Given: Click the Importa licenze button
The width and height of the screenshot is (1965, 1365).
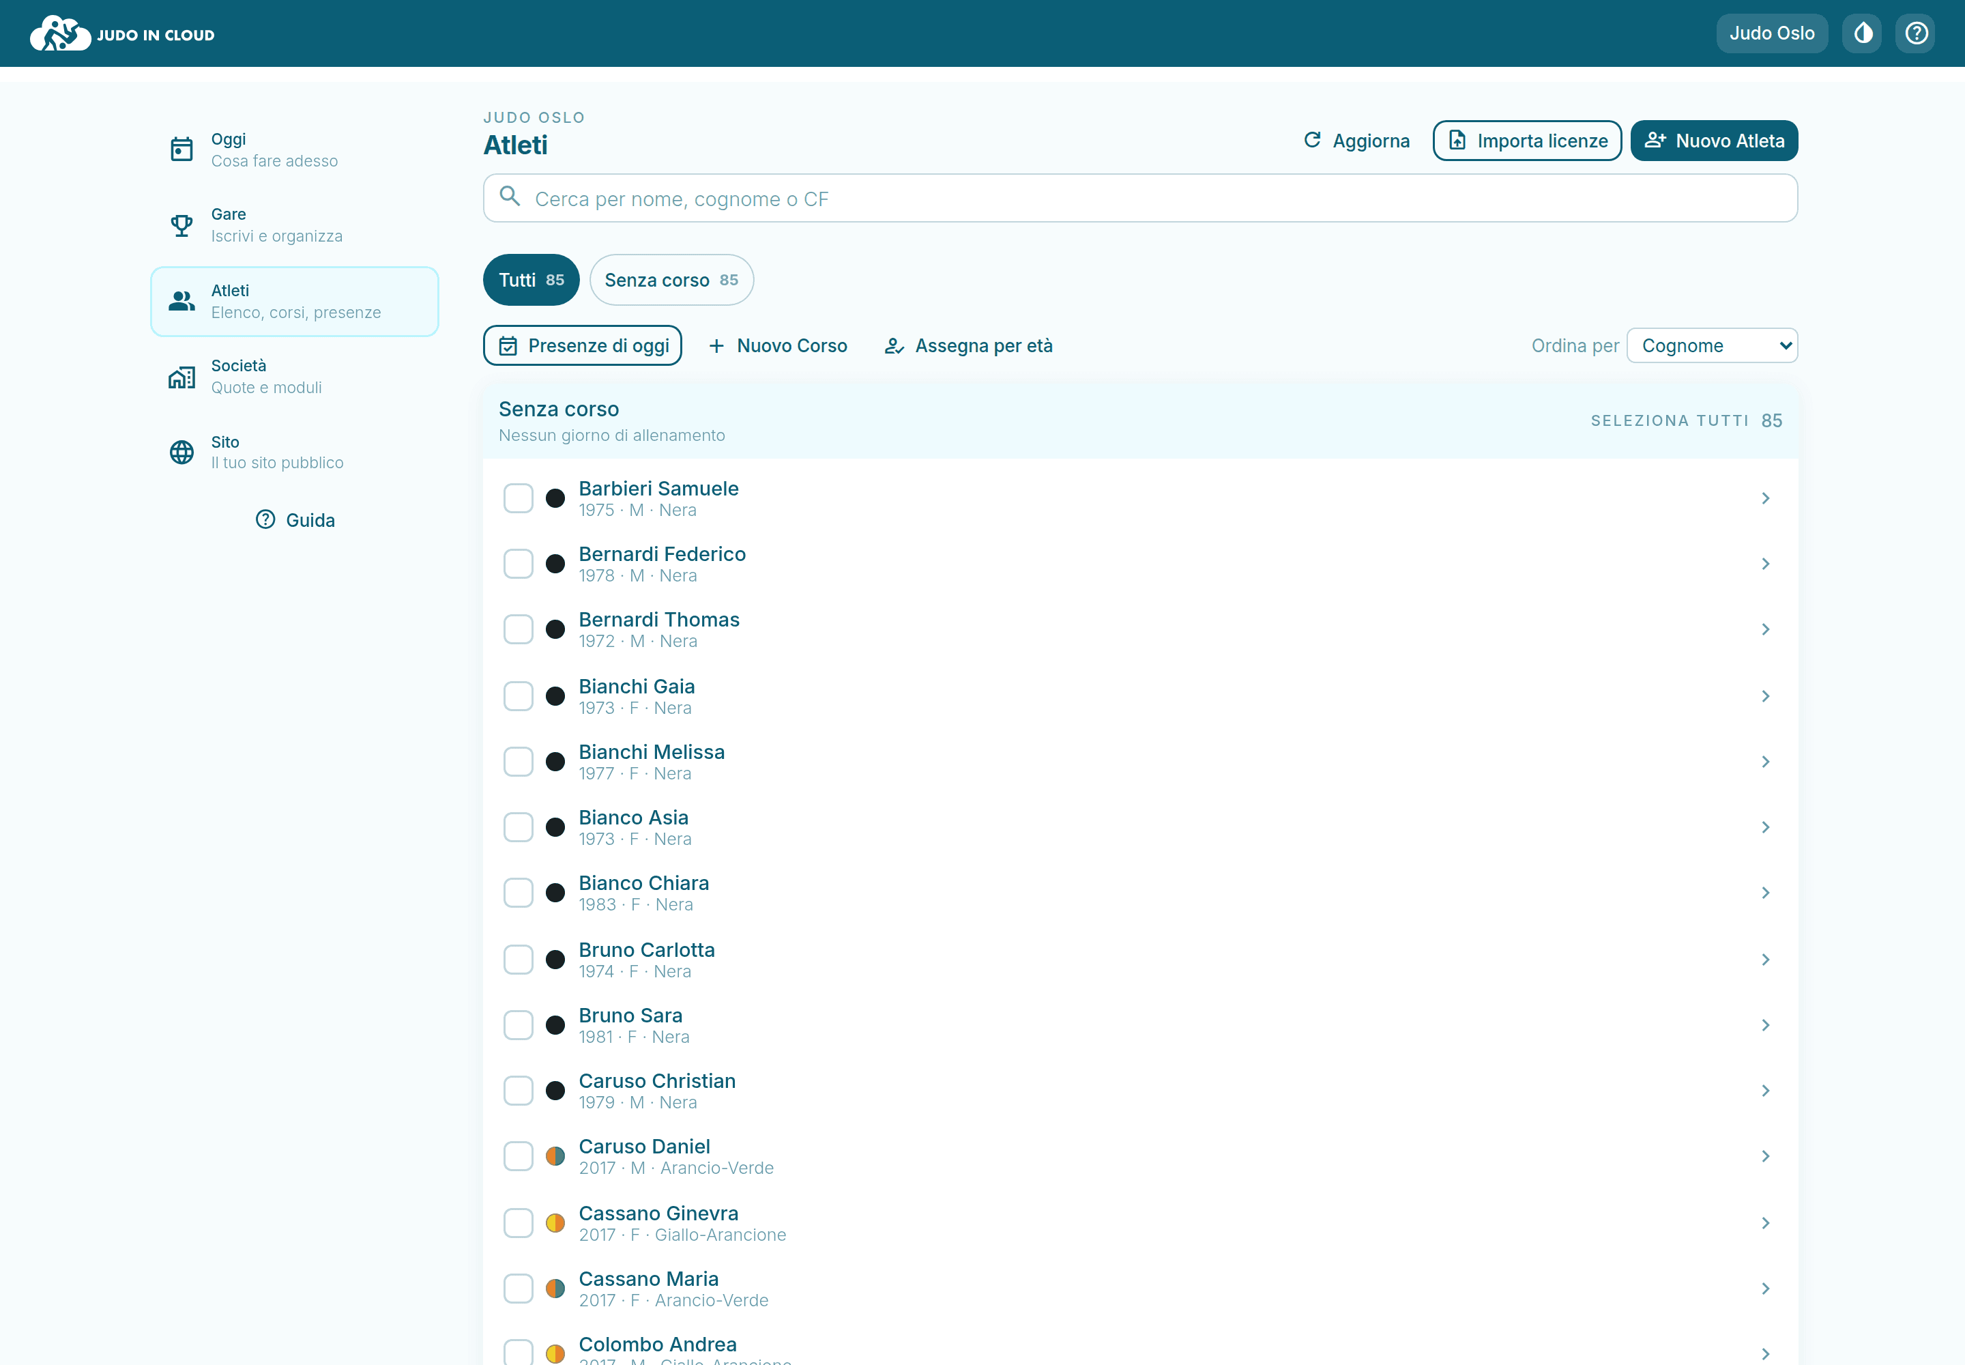Looking at the screenshot, I should point(1527,141).
